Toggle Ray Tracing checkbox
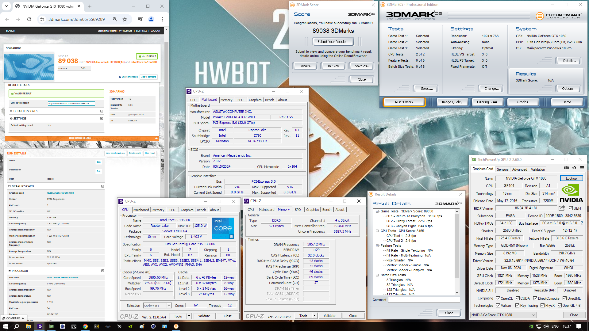This screenshot has width=589, height=331. click(x=518, y=306)
